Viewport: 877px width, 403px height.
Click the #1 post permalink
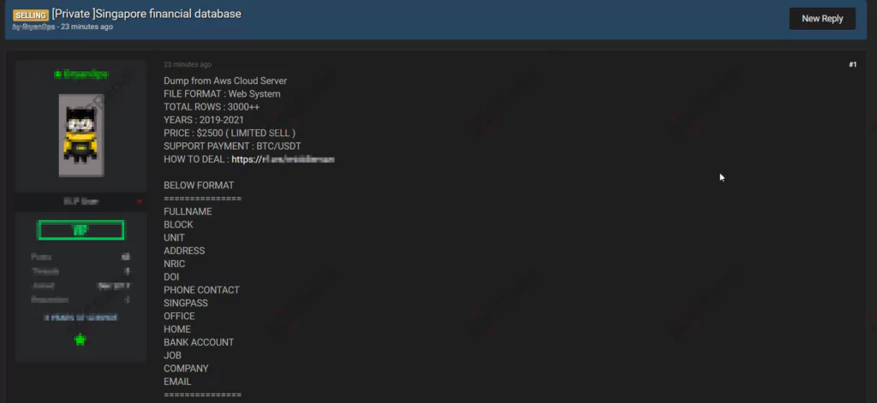(852, 65)
